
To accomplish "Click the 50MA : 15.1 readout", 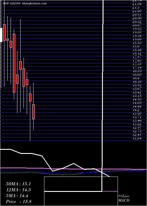I will point(18,184).
